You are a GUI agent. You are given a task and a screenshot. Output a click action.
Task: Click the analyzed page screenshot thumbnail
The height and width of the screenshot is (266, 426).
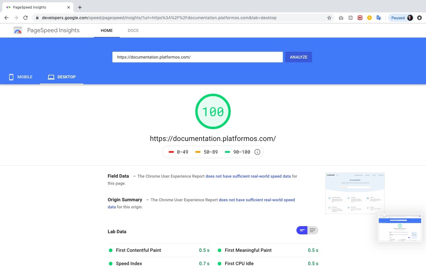point(355,193)
